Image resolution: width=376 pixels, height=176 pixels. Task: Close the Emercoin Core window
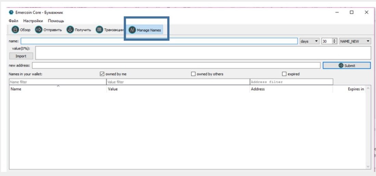pos(366,12)
